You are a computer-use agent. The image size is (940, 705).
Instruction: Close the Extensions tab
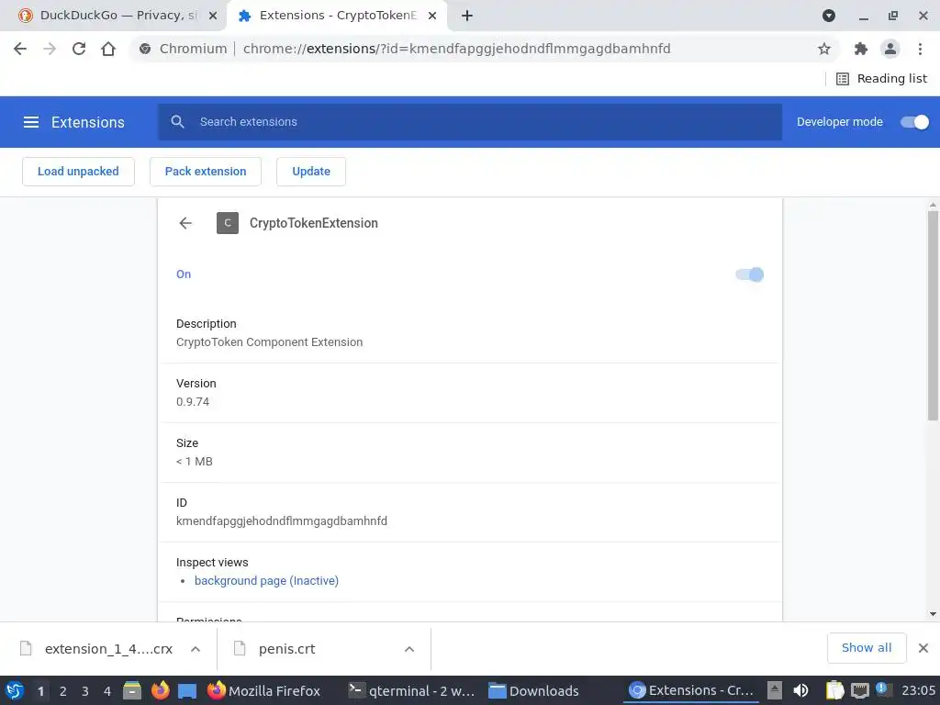coord(432,16)
